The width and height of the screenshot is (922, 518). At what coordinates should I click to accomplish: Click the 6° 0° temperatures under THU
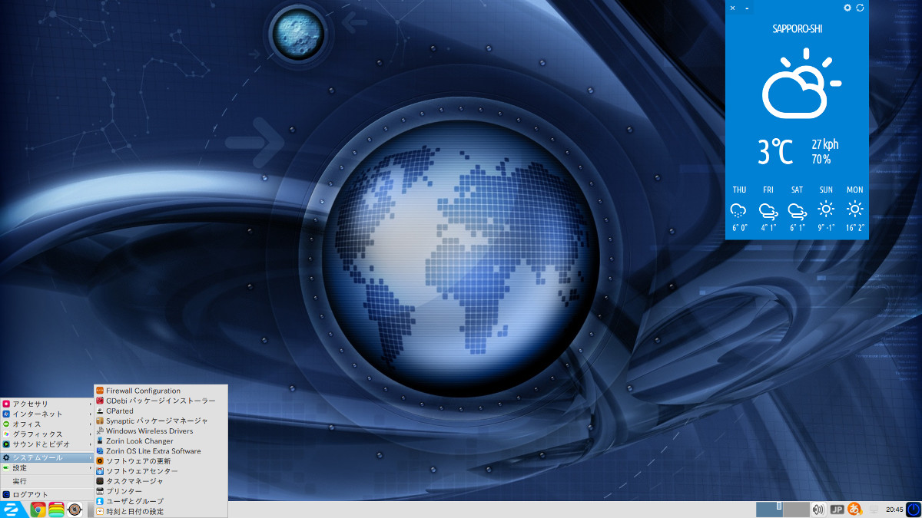(x=739, y=228)
